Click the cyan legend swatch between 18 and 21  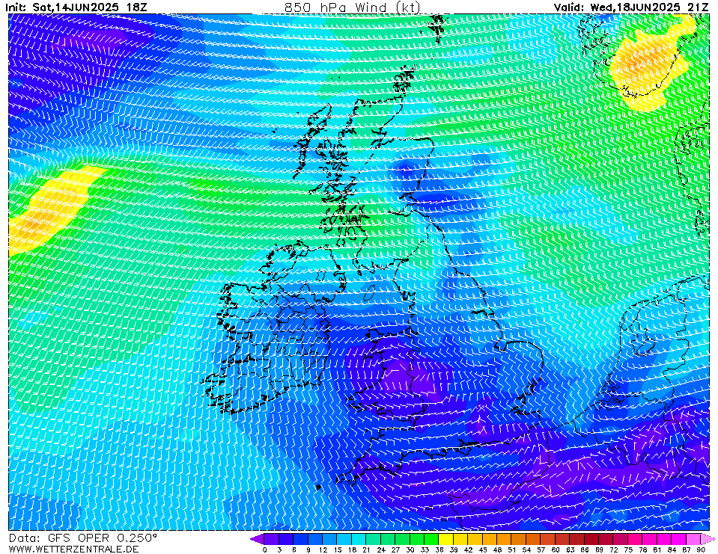(x=359, y=539)
